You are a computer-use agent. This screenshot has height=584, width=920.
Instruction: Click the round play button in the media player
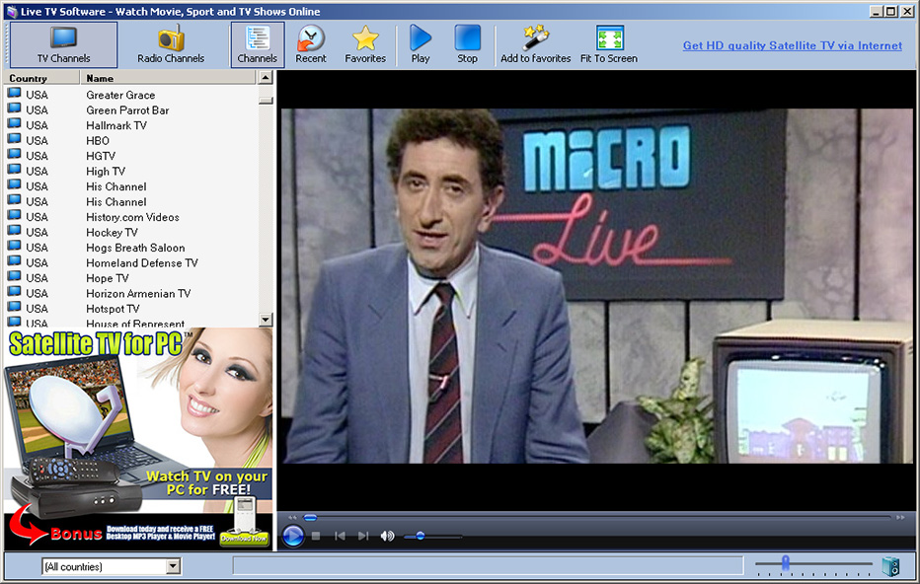coord(293,536)
